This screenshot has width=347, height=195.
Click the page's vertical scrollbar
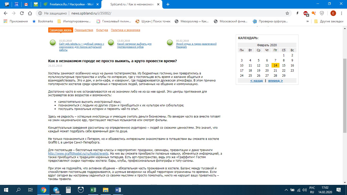click(345, 95)
